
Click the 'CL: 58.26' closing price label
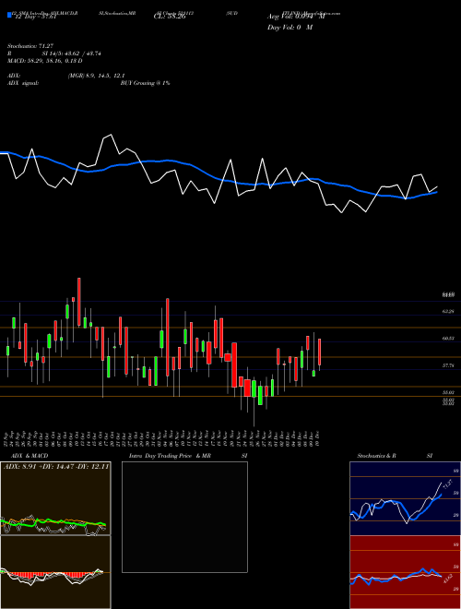(170, 17)
